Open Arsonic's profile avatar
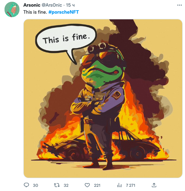The height and width of the screenshot is (191, 185). point(12,9)
